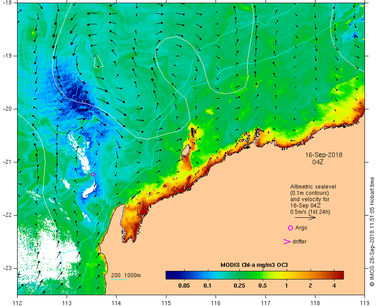378x306 pixels.
Task: Click the longitude axis label 112
Action: click(x=18, y=303)
